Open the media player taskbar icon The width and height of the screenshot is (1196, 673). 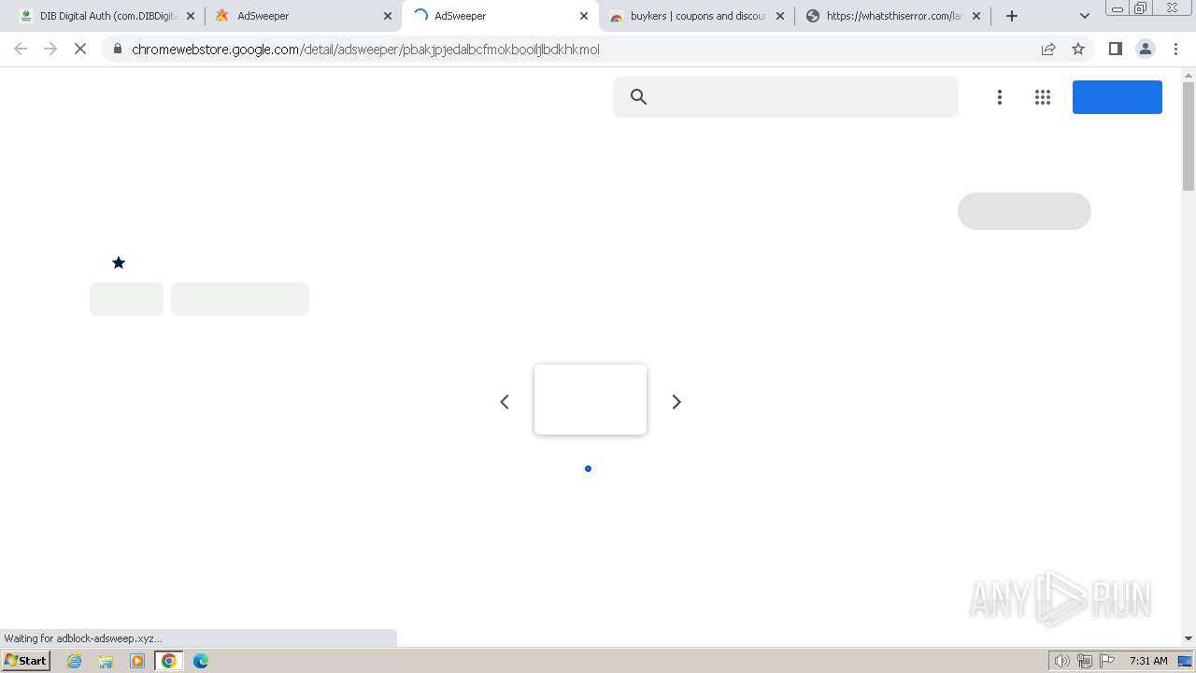click(137, 661)
